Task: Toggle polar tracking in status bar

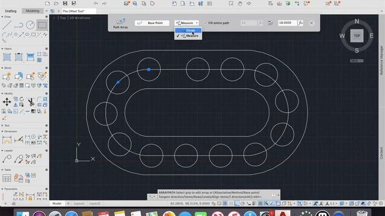Action: (242, 203)
